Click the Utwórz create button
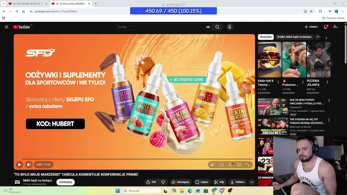This screenshot has height=195, width=347. pyautogui.click(x=311, y=27)
